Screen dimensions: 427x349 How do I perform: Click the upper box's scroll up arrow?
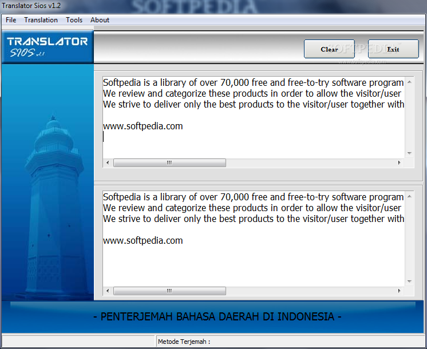pos(409,82)
